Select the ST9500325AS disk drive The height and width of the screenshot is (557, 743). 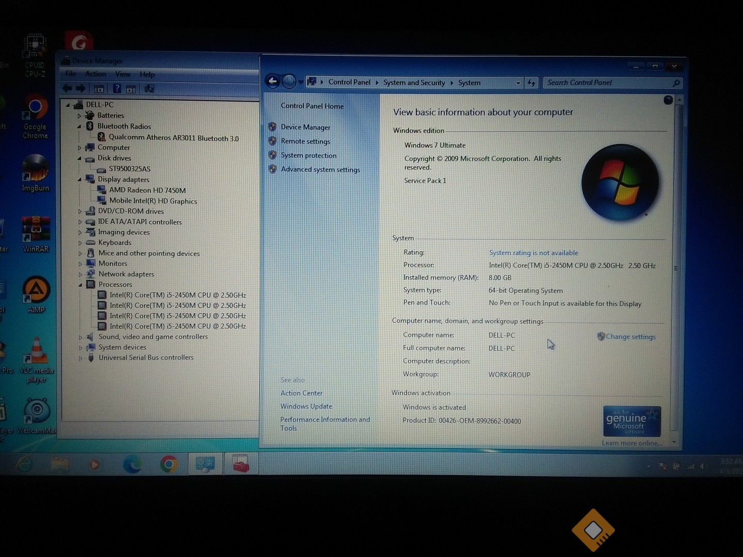[130, 169]
